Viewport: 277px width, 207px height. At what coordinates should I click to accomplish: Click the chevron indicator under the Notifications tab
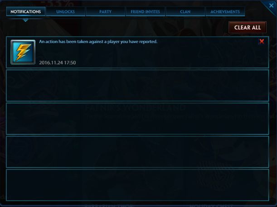coord(25,20)
